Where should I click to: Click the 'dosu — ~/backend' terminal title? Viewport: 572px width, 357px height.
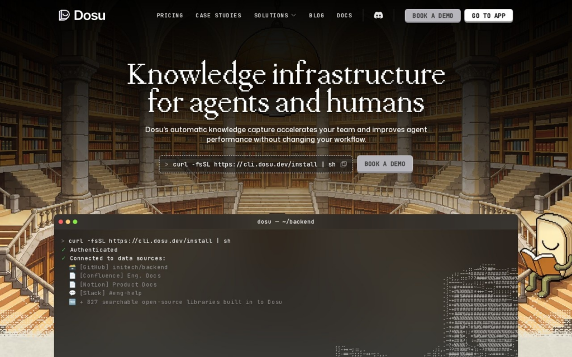[285, 221]
